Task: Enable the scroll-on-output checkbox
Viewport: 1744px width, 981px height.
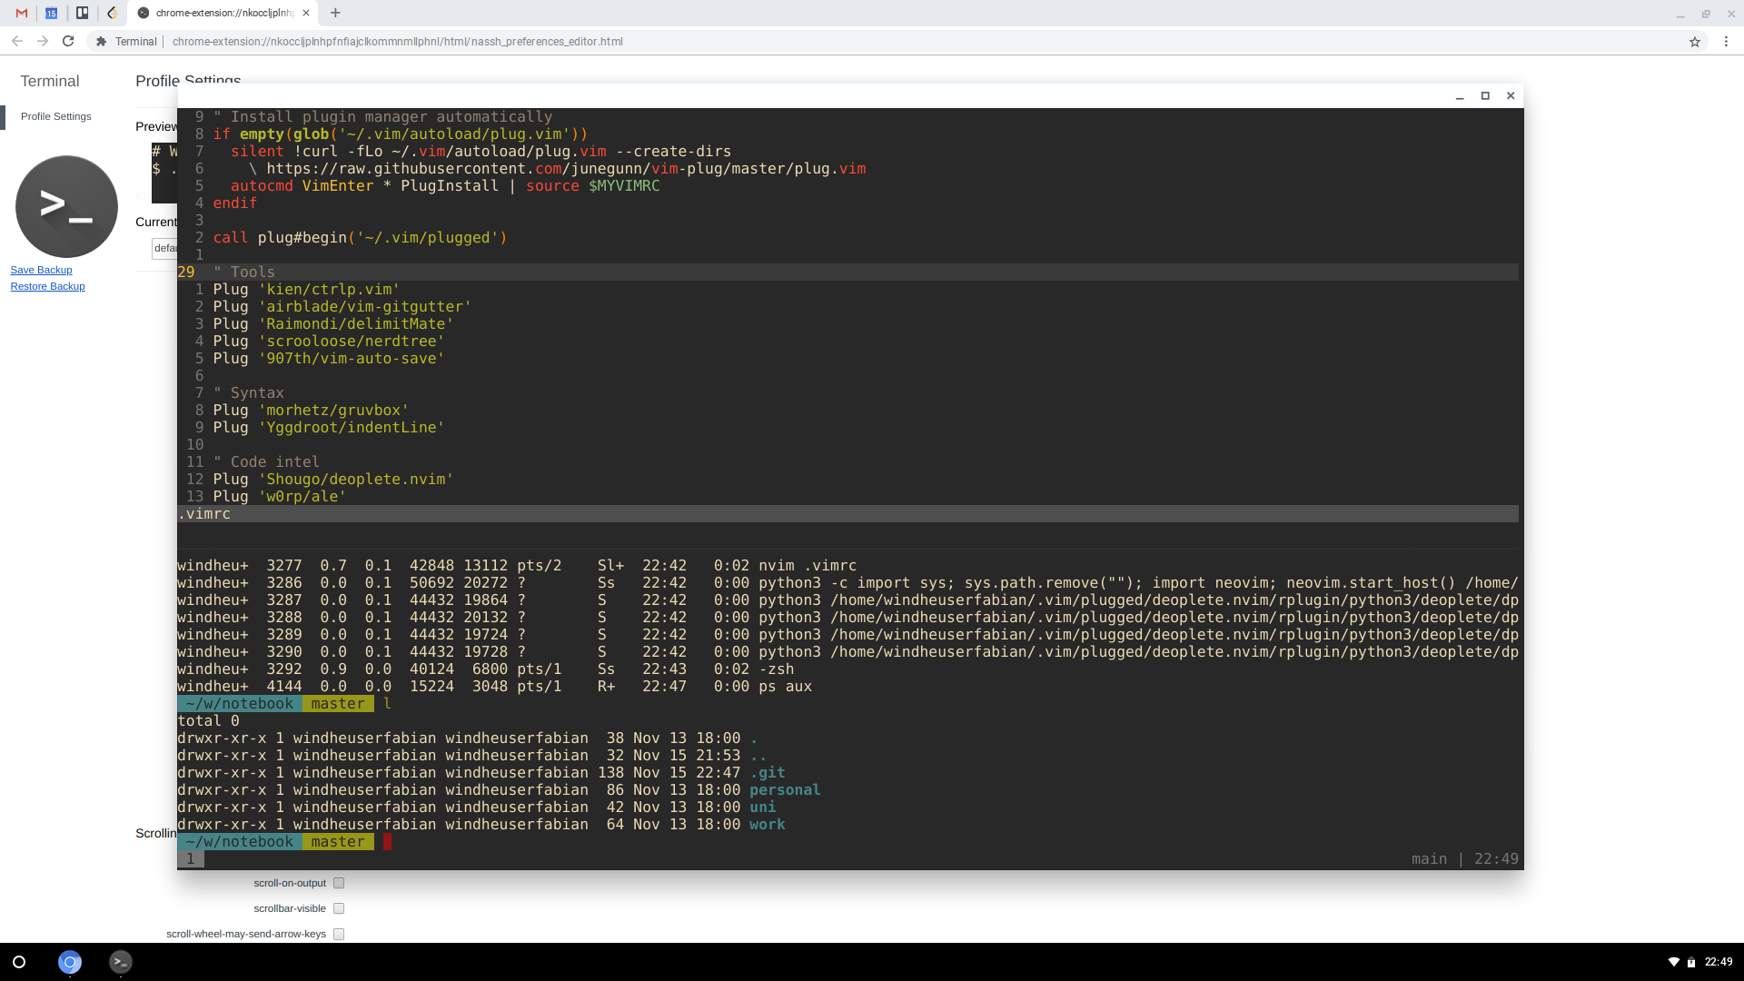Action: coord(339,883)
